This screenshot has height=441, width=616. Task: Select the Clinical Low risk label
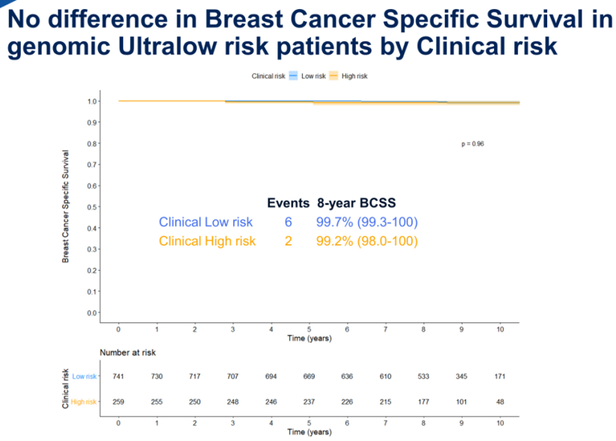click(x=206, y=222)
